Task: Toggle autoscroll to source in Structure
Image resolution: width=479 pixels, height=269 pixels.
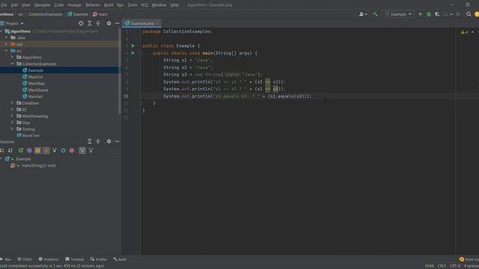Action: point(82,150)
